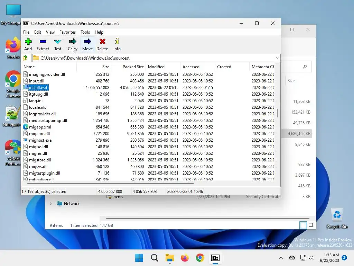Select the migres.dll file
Viewport: 354px width, 266px height.
tap(38, 153)
